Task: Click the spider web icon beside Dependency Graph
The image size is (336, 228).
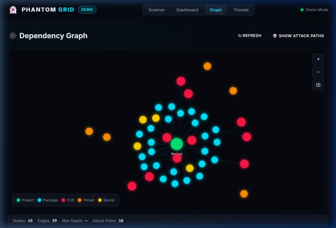Action: pos(13,36)
